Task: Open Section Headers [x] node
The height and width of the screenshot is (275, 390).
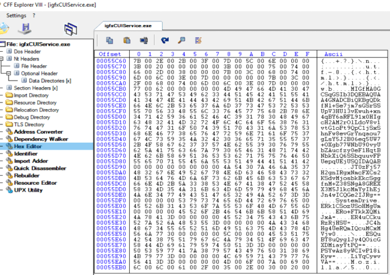Action: pos(36,88)
